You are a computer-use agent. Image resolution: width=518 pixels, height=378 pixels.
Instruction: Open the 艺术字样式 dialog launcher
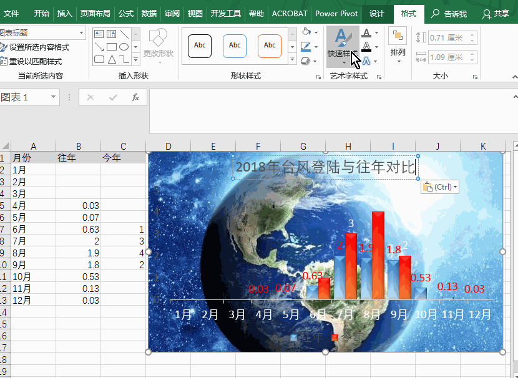[379, 77]
